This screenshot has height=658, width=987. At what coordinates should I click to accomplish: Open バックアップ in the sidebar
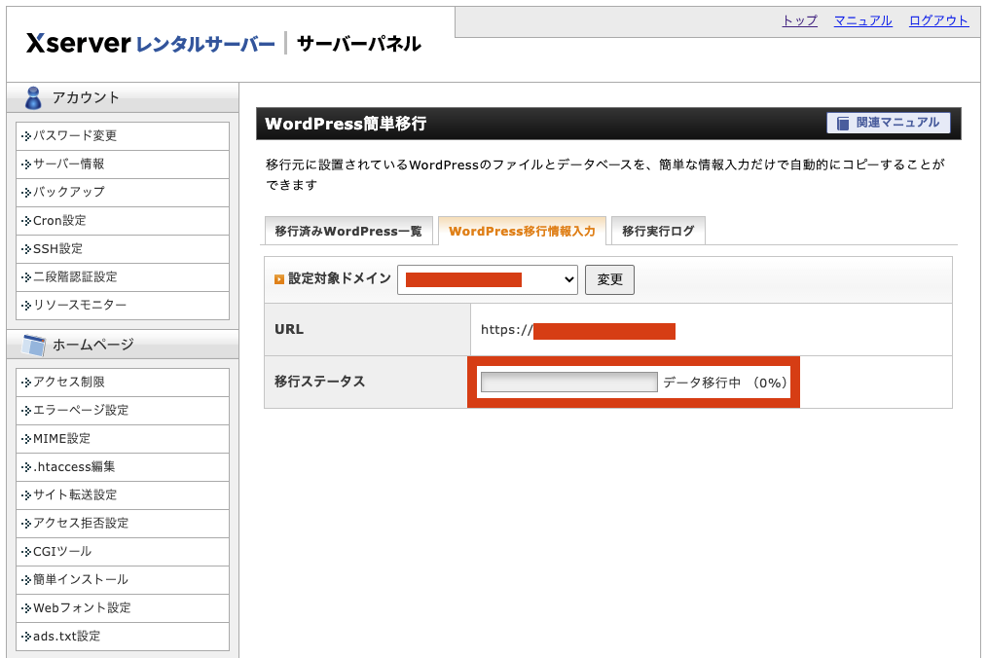pyautogui.click(x=123, y=192)
